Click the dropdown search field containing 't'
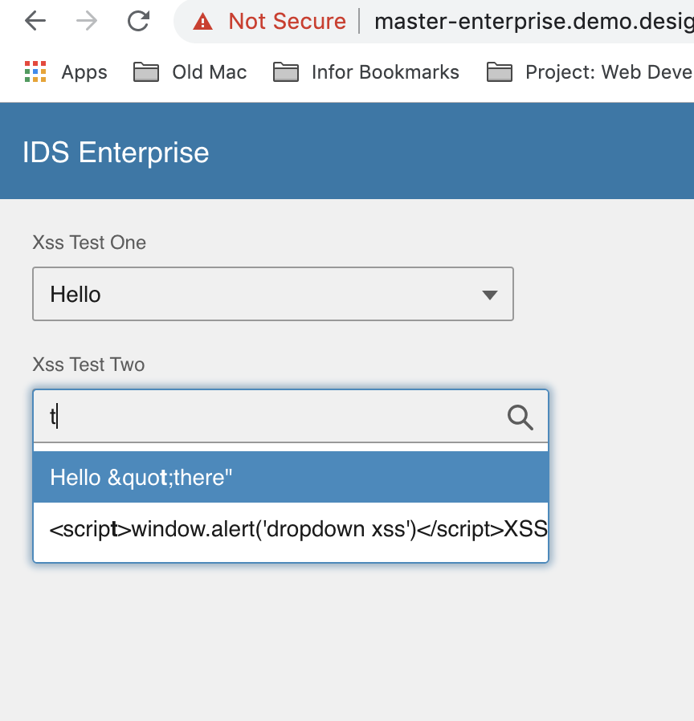 (291, 416)
